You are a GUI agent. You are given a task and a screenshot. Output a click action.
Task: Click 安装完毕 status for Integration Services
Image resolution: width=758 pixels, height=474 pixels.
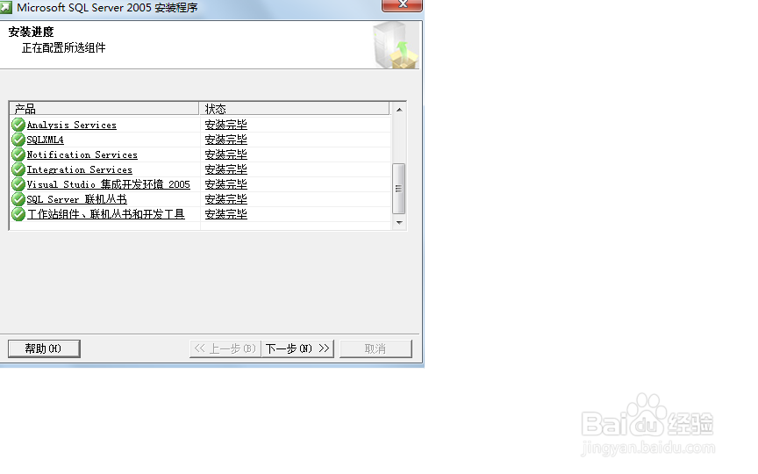click(225, 169)
